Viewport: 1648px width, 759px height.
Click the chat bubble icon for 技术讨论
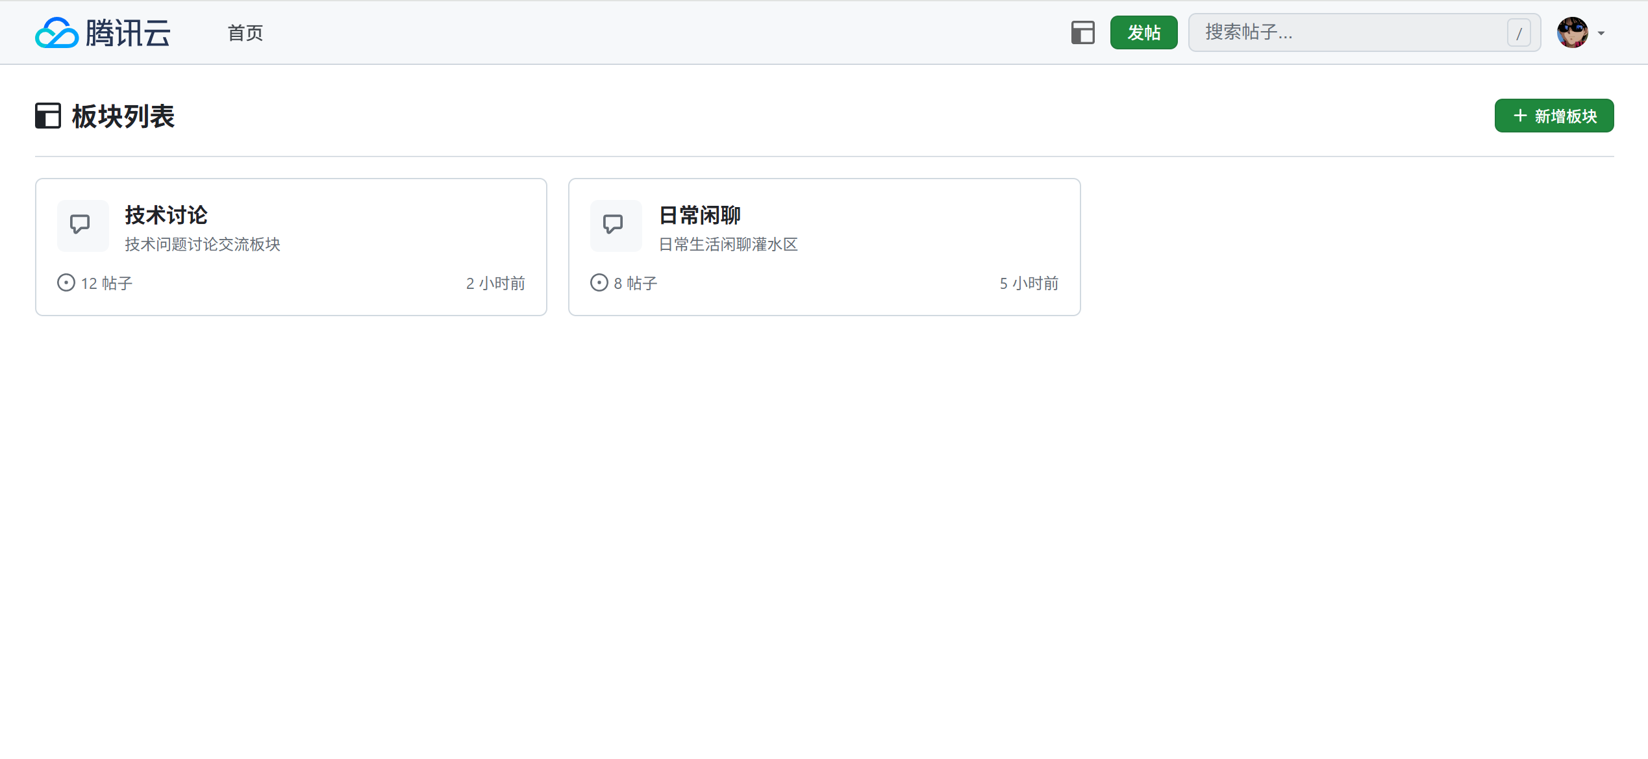80,225
